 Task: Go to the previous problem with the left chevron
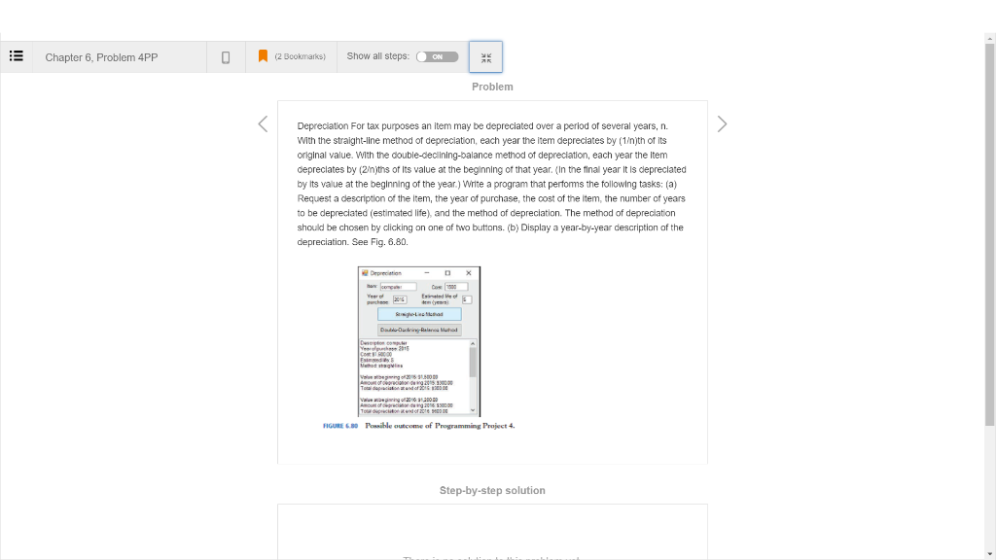(x=263, y=123)
